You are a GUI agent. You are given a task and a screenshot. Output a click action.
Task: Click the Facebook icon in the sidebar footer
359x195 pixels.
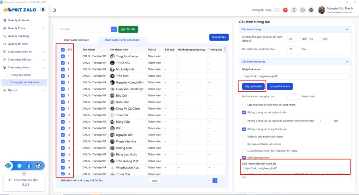(x=29, y=166)
